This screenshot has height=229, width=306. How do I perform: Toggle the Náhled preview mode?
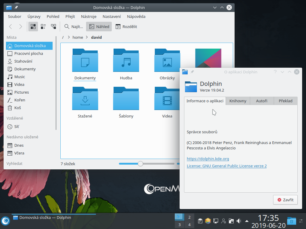click(99, 26)
